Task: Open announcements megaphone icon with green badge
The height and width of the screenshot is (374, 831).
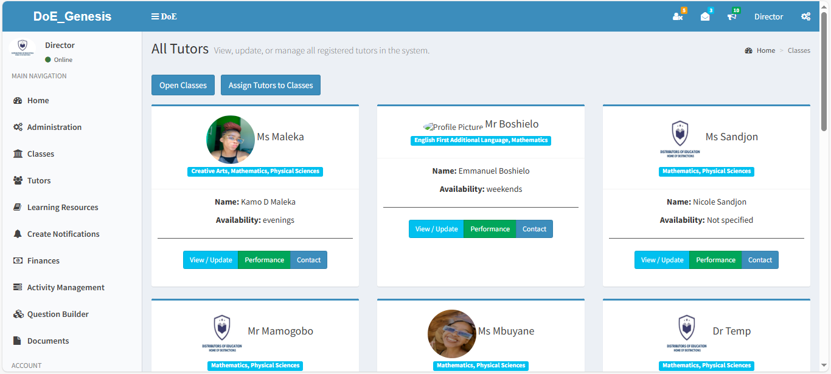Action: pyautogui.click(x=732, y=16)
